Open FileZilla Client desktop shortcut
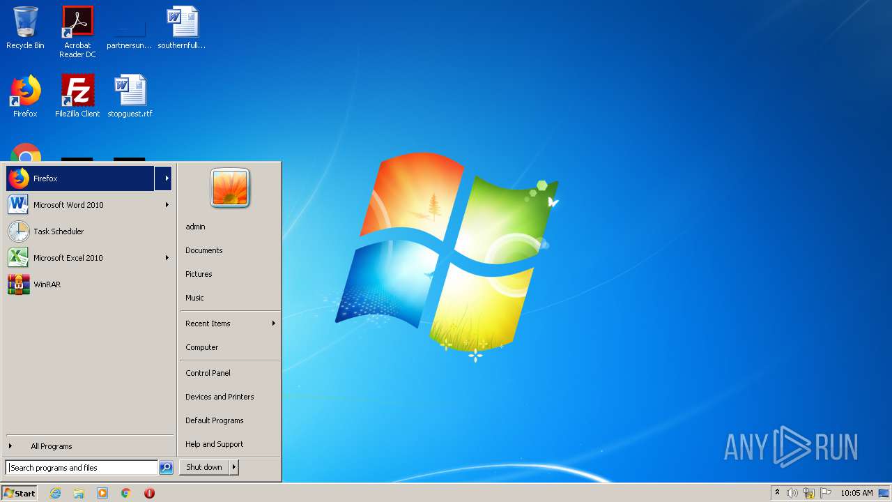The image size is (892, 502). tap(77, 96)
